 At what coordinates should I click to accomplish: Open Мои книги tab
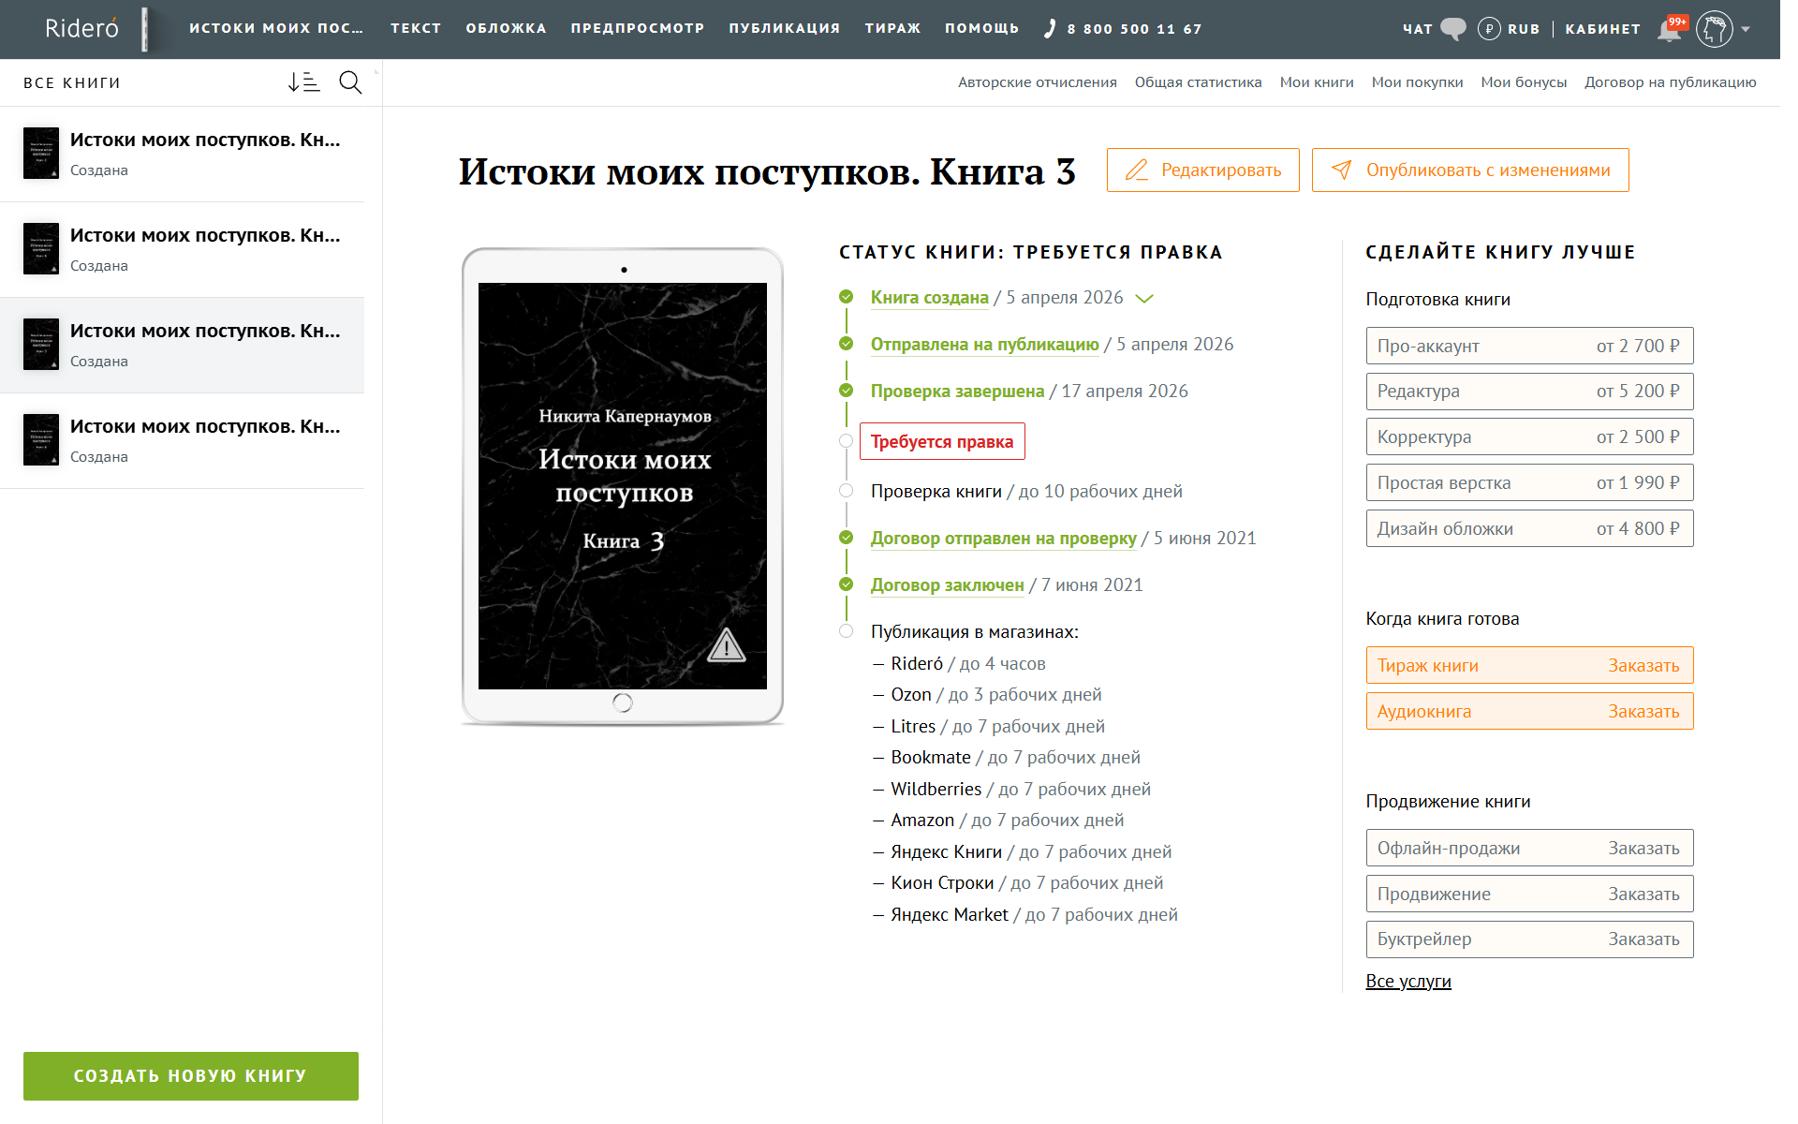pos(1317,82)
